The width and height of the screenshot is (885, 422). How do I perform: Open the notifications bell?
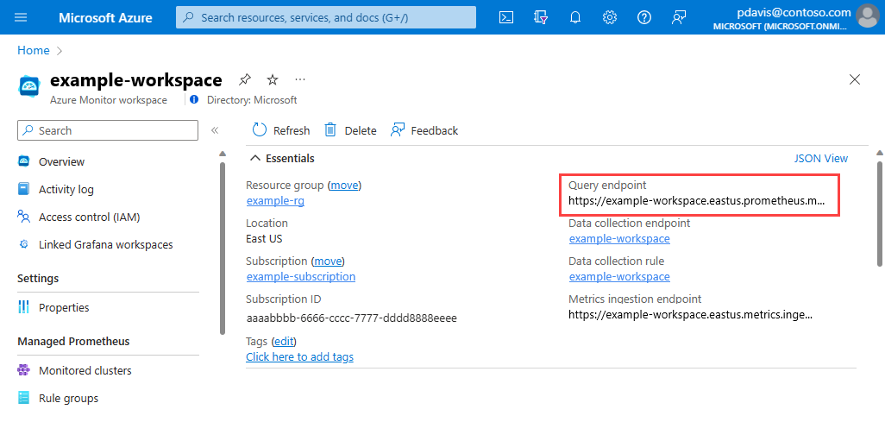[575, 17]
